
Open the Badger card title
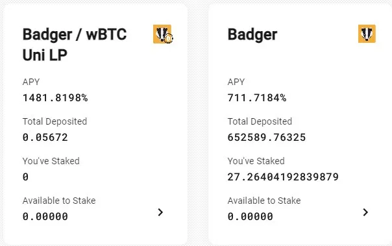[x=252, y=34]
